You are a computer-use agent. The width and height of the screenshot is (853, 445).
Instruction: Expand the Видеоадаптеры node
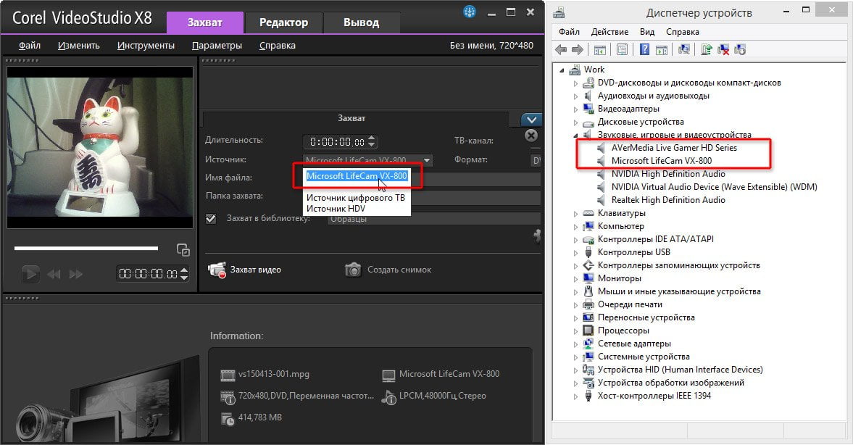click(x=575, y=109)
